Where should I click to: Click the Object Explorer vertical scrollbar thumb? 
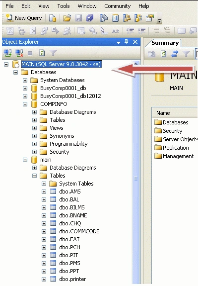(135, 179)
